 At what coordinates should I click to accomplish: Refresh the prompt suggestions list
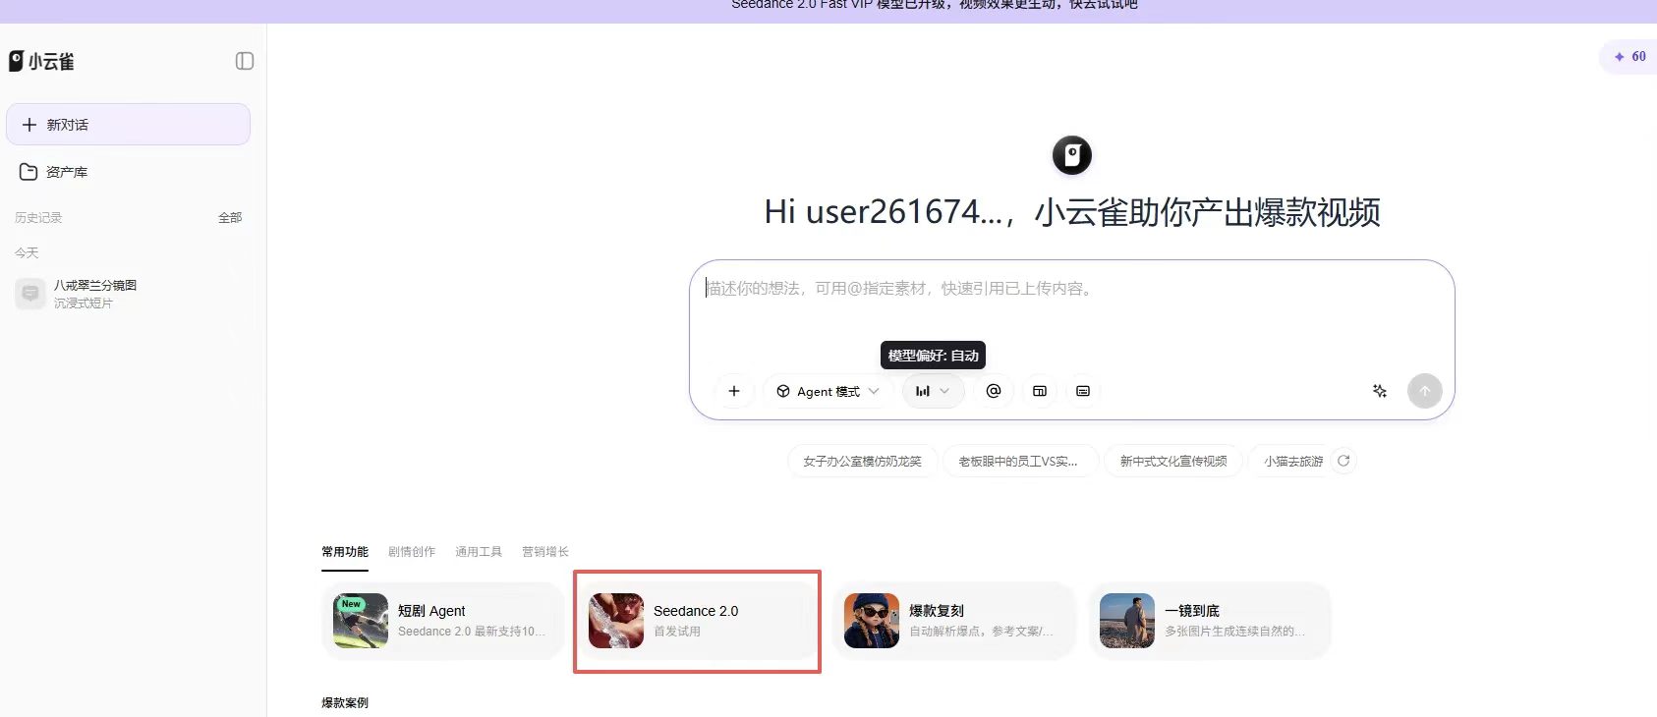(1343, 461)
